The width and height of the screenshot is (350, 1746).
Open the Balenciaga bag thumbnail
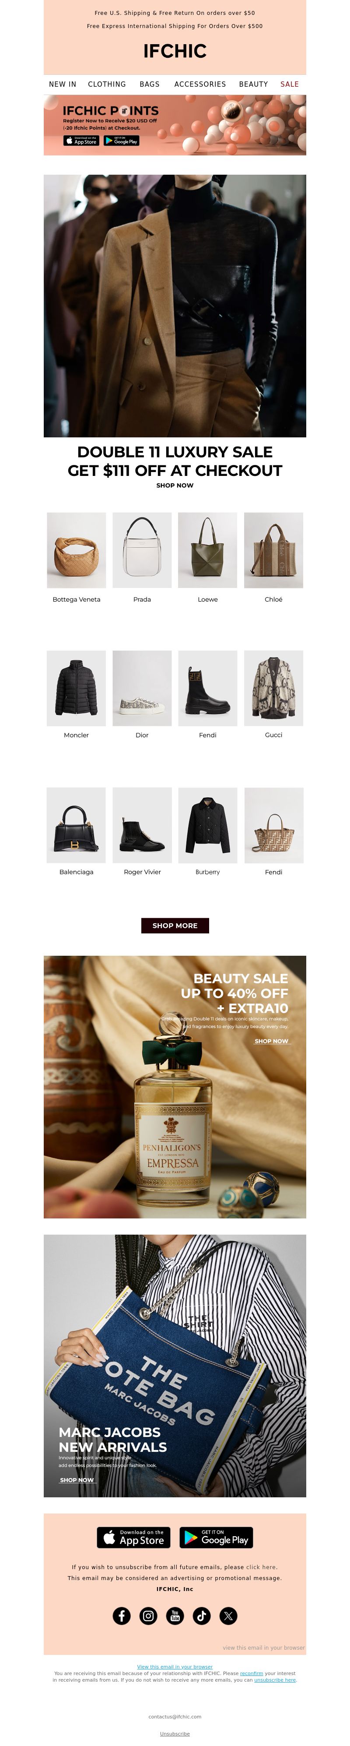coord(77,825)
